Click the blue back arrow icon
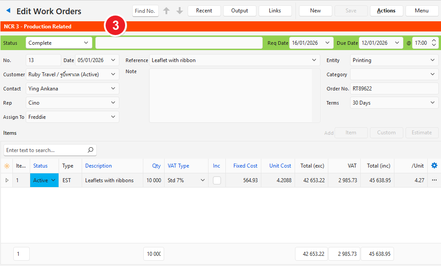This screenshot has width=441, height=266. click(8, 11)
